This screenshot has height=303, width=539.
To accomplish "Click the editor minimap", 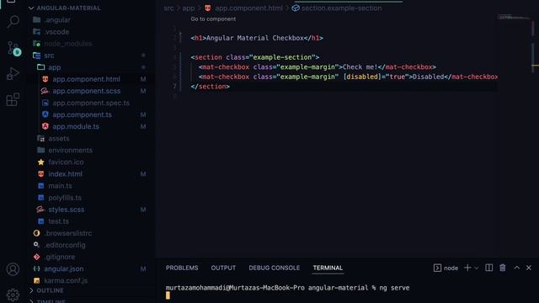I will (514, 18).
